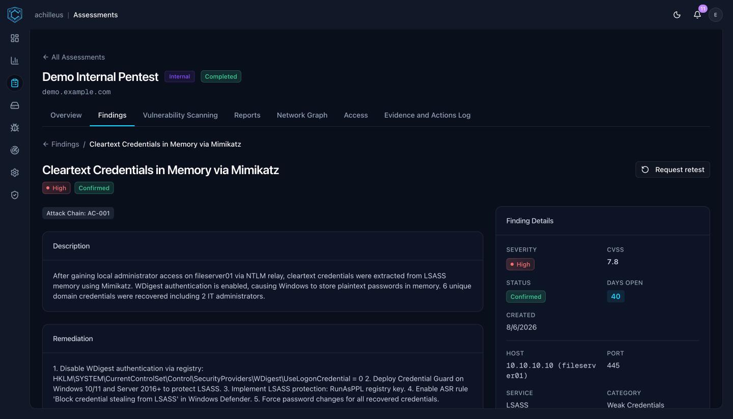Return to Findings via breadcrumb link
733x419 pixels.
coord(61,144)
